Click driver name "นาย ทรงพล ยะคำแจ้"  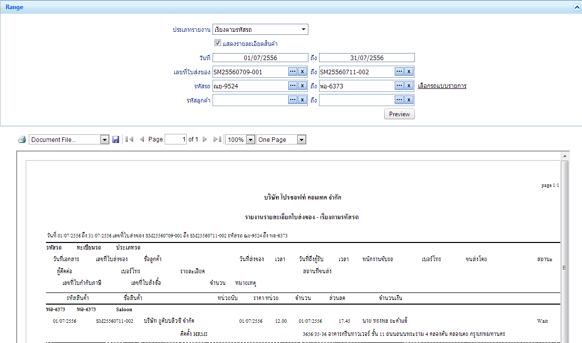385,321
